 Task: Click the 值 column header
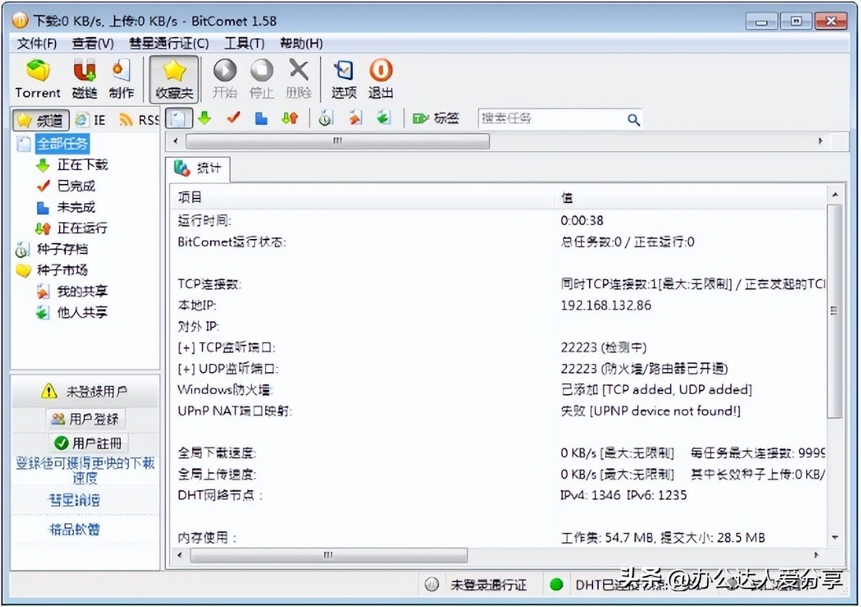pyautogui.click(x=690, y=198)
